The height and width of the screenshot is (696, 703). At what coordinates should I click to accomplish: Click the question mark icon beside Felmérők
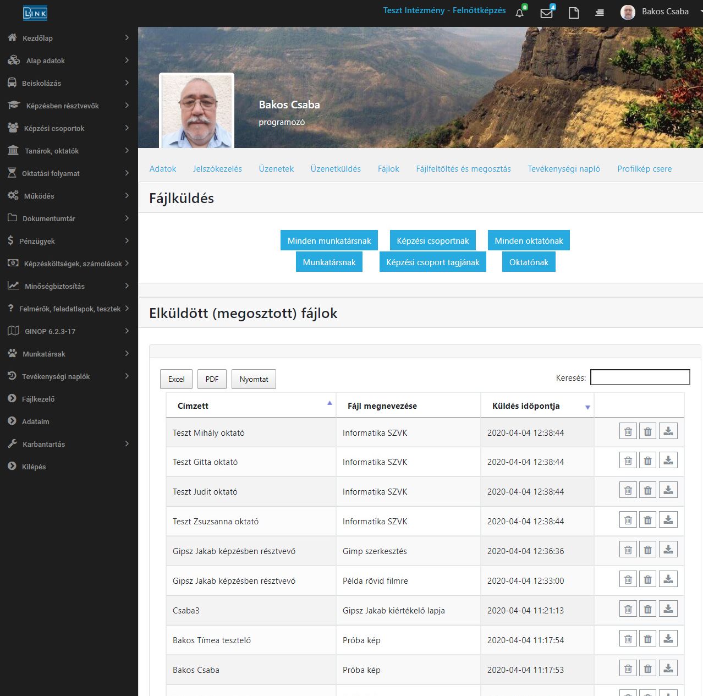coord(10,308)
